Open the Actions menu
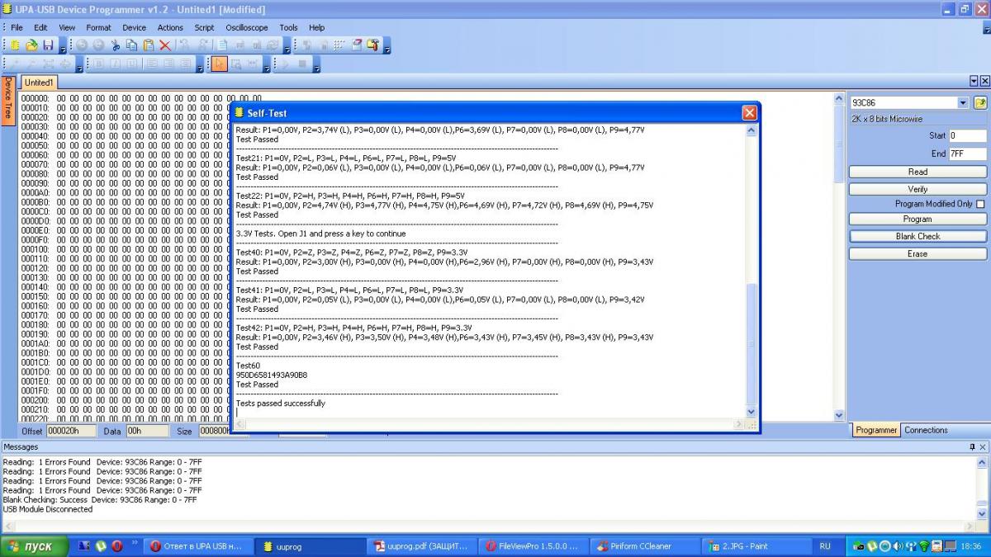The image size is (991, 557). (170, 27)
